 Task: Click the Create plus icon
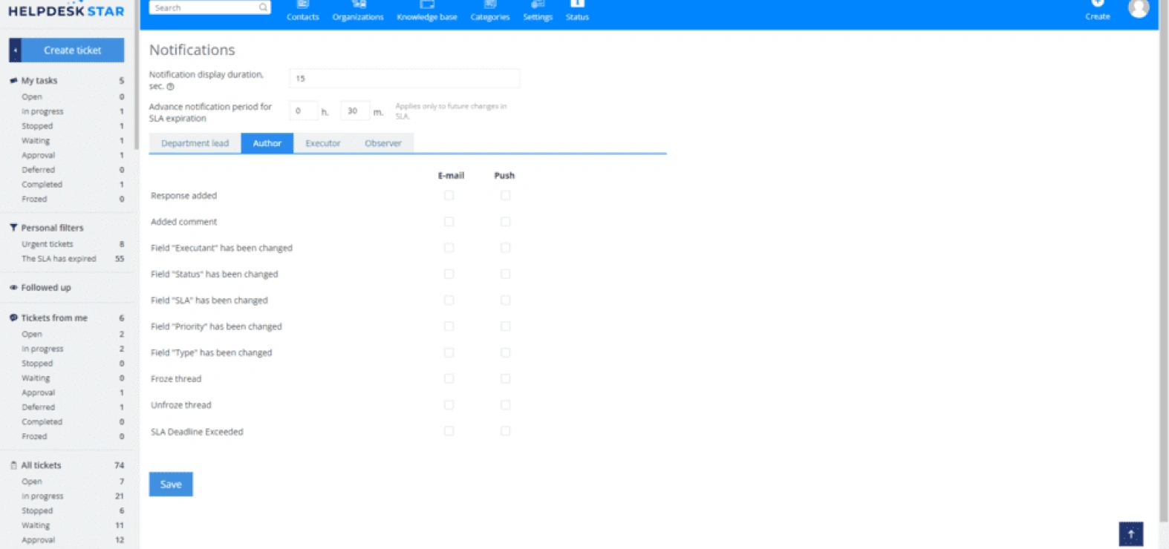[x=1098, y=4]
